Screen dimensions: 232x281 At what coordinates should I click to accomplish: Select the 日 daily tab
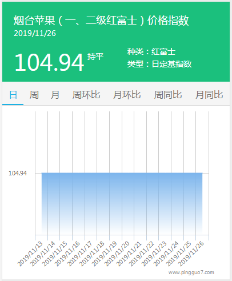point(13,95)
